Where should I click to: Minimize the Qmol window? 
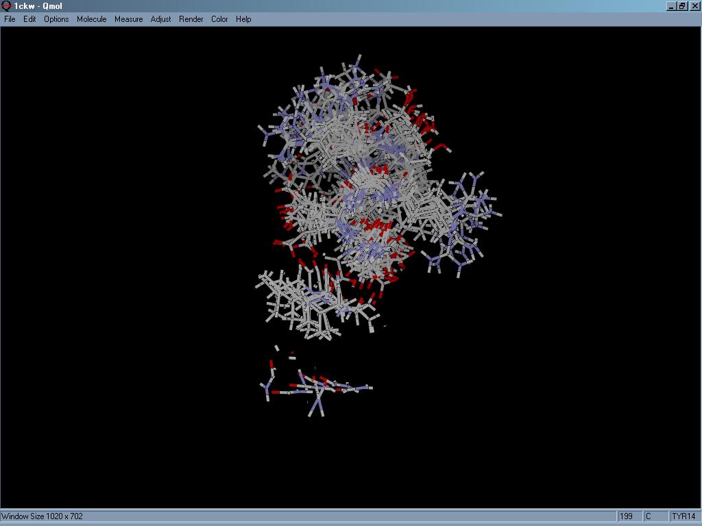(x=671, y=6)
